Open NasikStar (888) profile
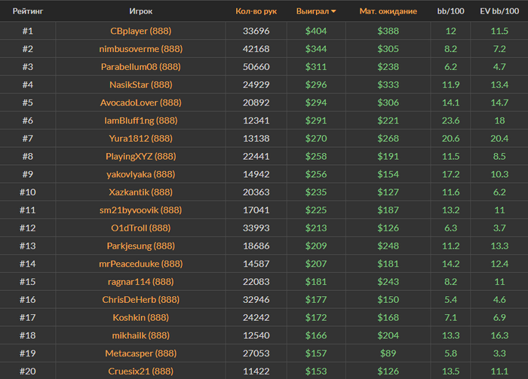The height and width of the screenshot is (379, 528). [141, 85]
